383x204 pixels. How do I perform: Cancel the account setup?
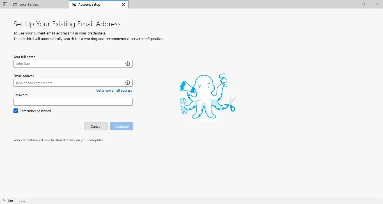(96, 126)
